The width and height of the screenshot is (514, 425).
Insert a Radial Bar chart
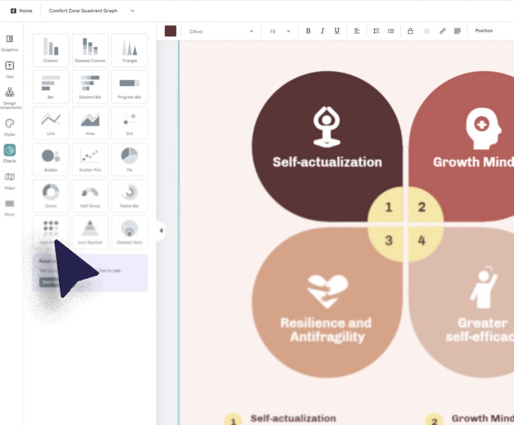(x=129, y=196)
